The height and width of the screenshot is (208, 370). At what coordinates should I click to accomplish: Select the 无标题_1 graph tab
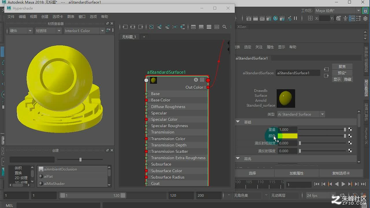tap(129, 37)
